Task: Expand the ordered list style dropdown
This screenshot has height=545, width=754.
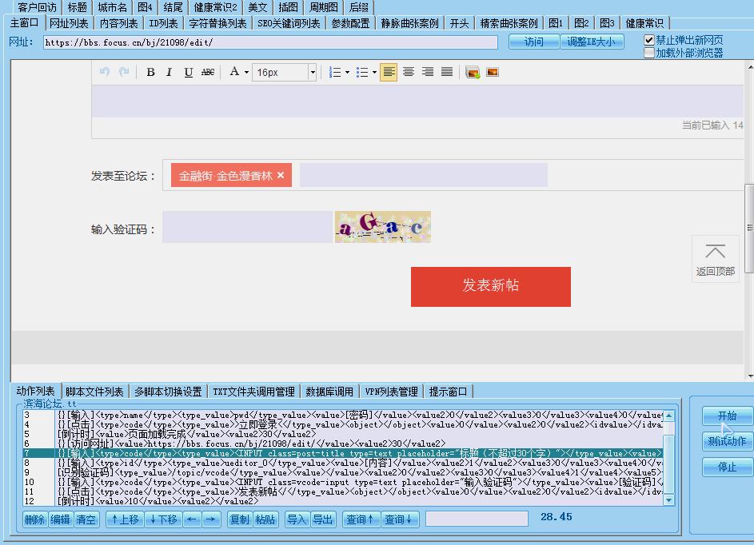Action: pyautogui.click(x=347, y=73)
